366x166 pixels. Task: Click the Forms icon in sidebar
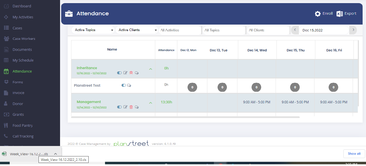pos(6,82)
